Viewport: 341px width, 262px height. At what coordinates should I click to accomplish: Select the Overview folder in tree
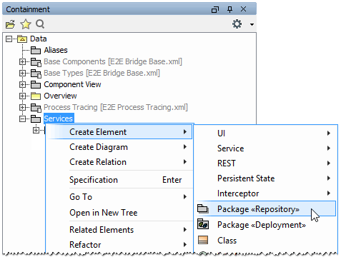point(60,96)
